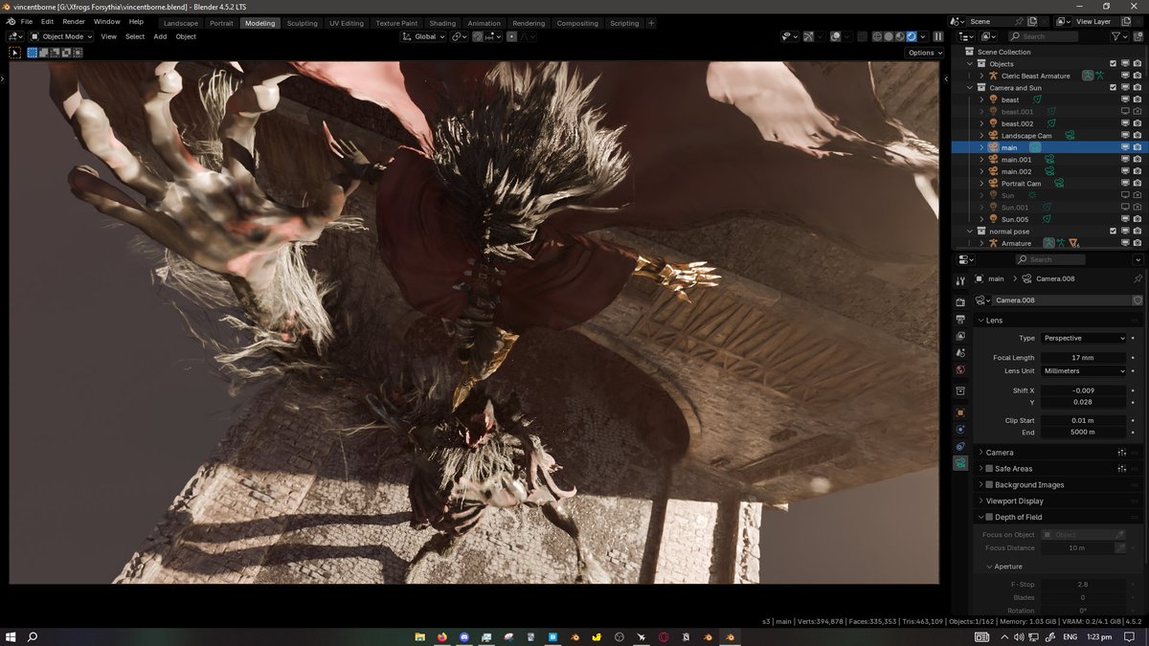Open the camera Type dropdown set to Perspective
This screenshot has height=646, width=1149.
coord(1083,337)
